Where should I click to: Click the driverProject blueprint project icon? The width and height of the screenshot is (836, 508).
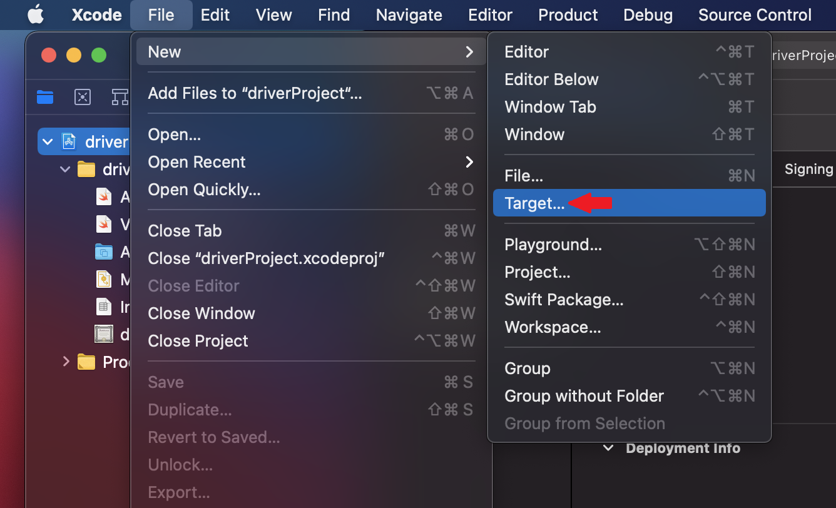click(x=69, y=141)
